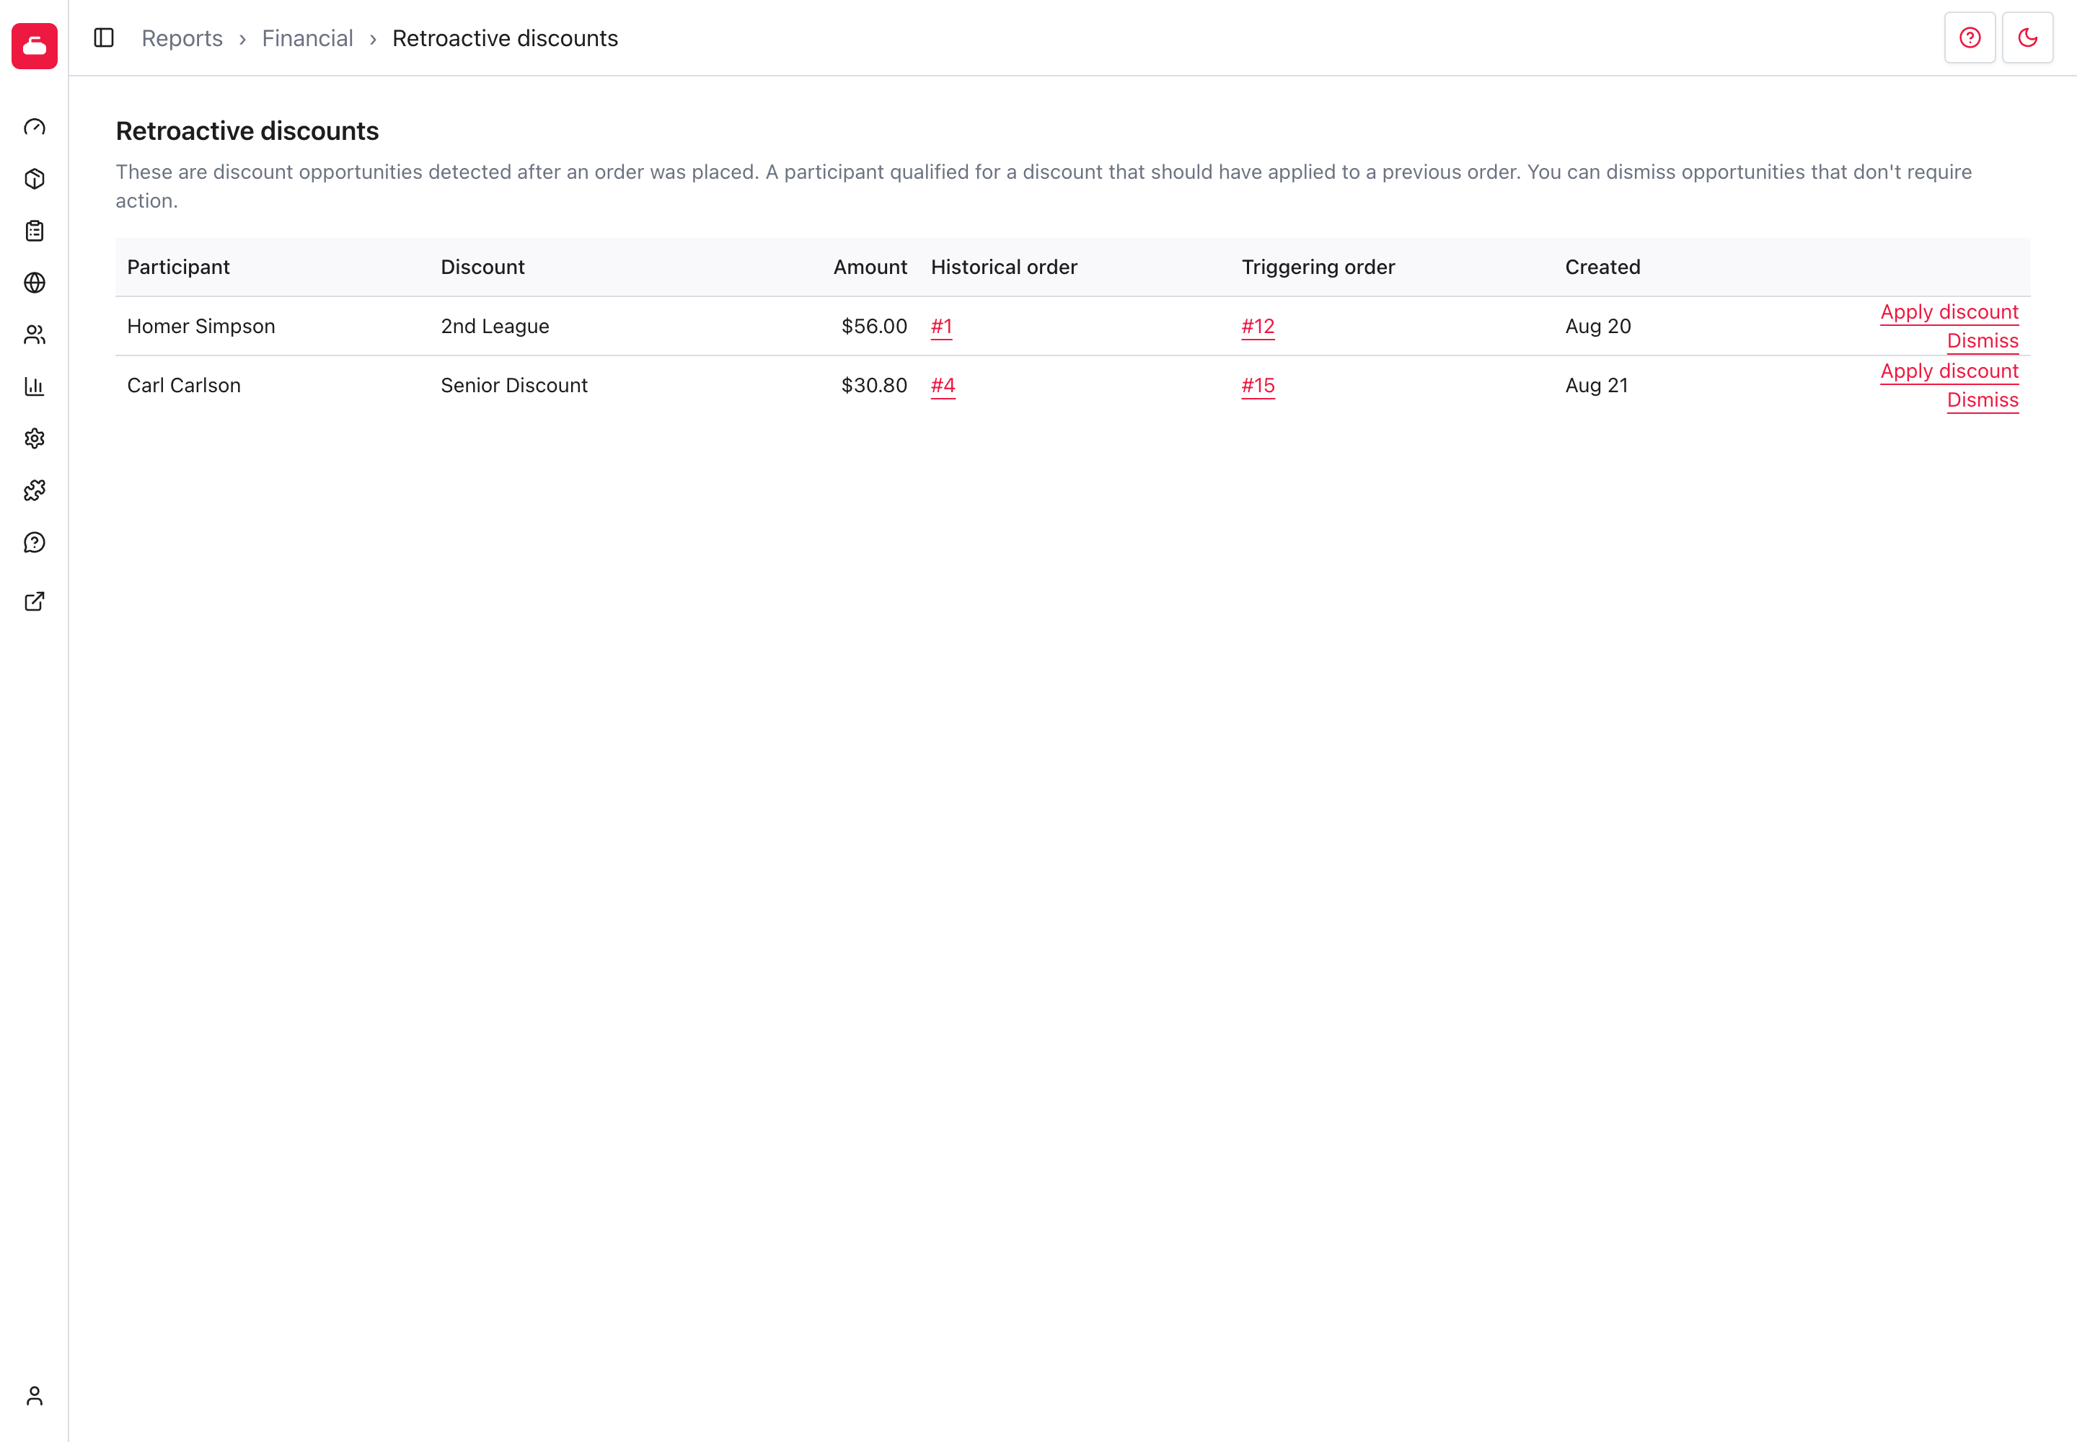Click the Participant column header

[x=179, y=267]
